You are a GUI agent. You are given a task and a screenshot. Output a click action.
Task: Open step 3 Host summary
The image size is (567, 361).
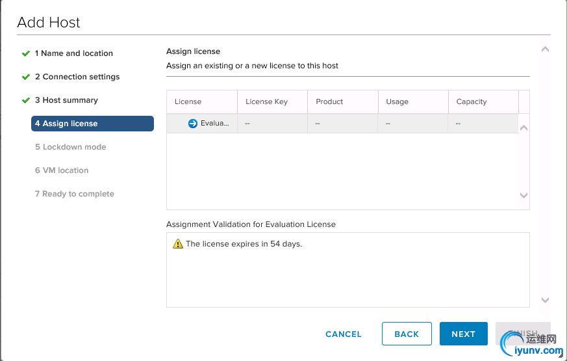[66, 100]
